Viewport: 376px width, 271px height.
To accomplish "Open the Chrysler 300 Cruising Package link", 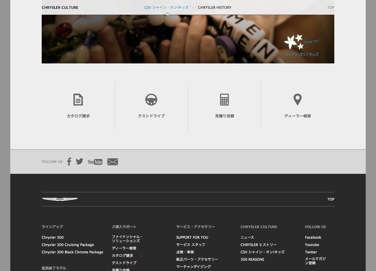I will coord(68,245).
